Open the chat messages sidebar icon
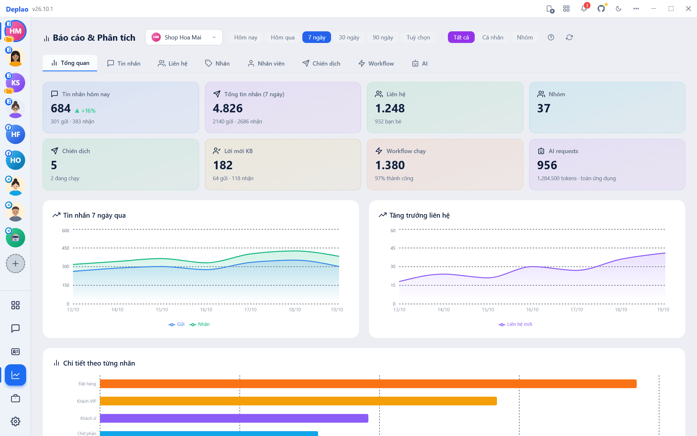The image size is (697, 436). coord(15,328)
